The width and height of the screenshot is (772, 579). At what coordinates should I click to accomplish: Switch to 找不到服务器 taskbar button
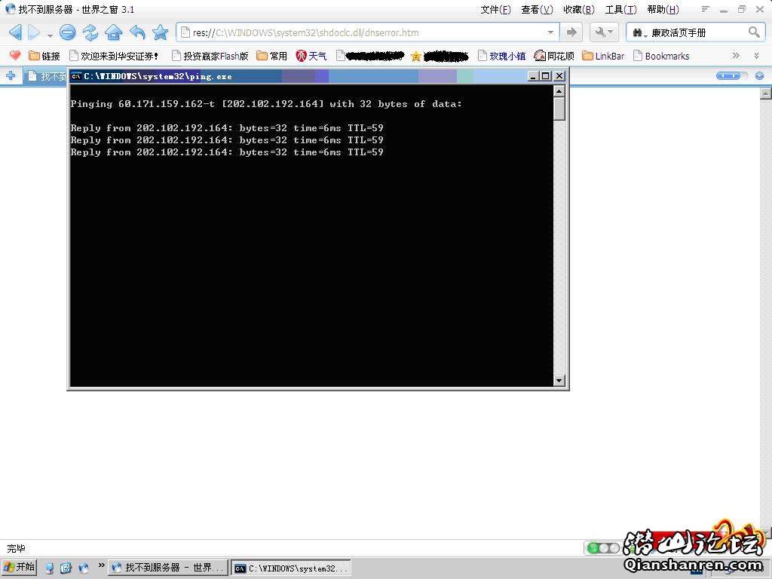168,568
